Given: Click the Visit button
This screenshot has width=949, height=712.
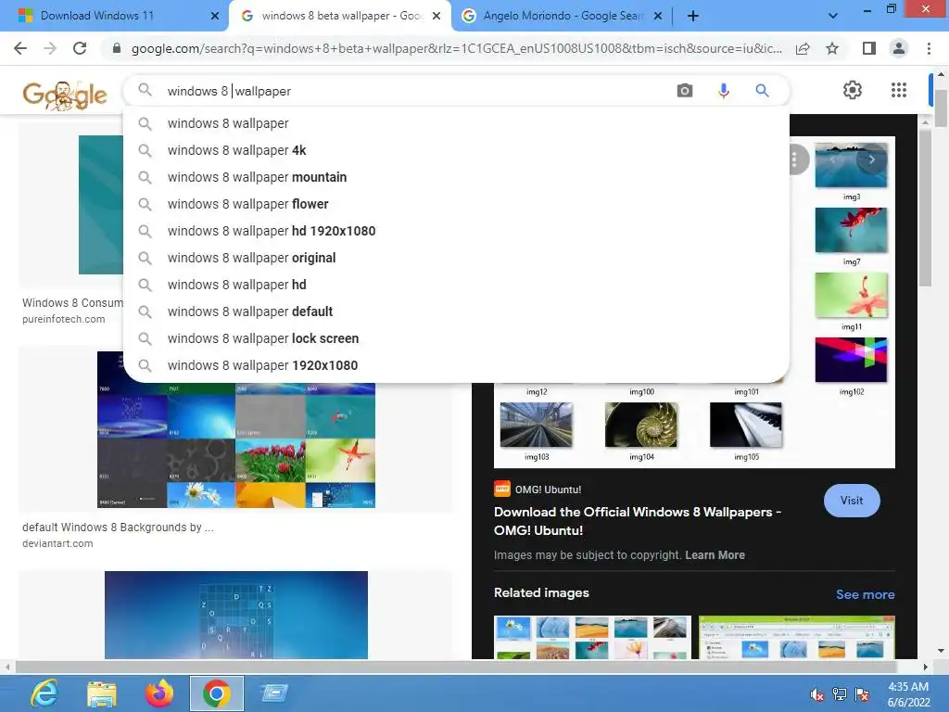Looking at the screenshot, I should coord(852,501).
